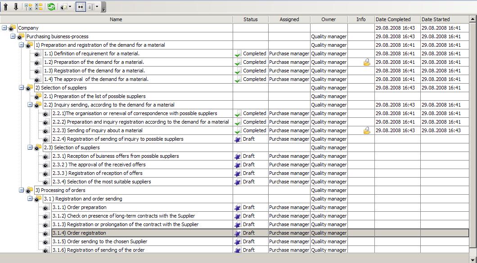
Task: Select '2.1) Preparation of the list of possible suppliers'
Action: coord(94,96)
